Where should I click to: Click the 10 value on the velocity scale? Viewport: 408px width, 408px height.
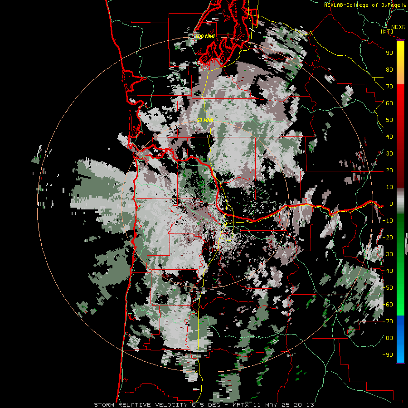click(389, 187)
